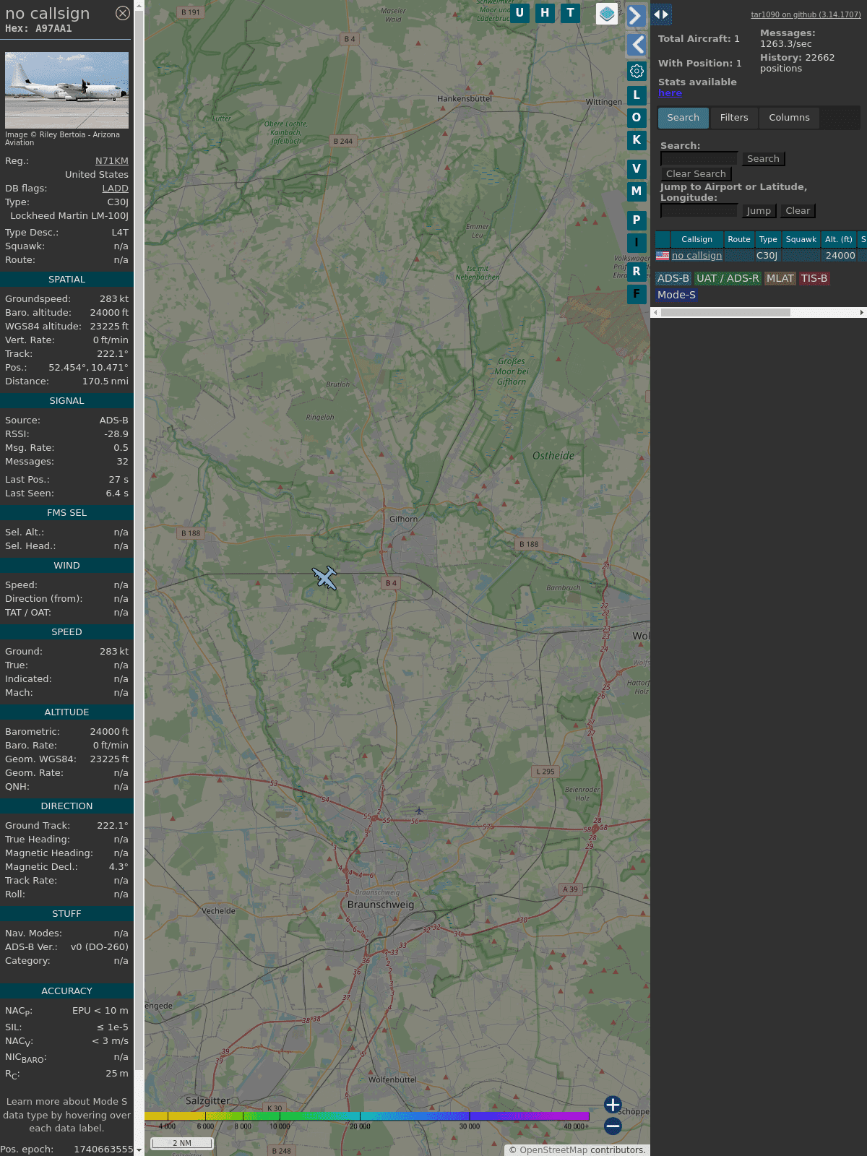
Task: Click the Mode-S legend label
Action: coord(676,296)
